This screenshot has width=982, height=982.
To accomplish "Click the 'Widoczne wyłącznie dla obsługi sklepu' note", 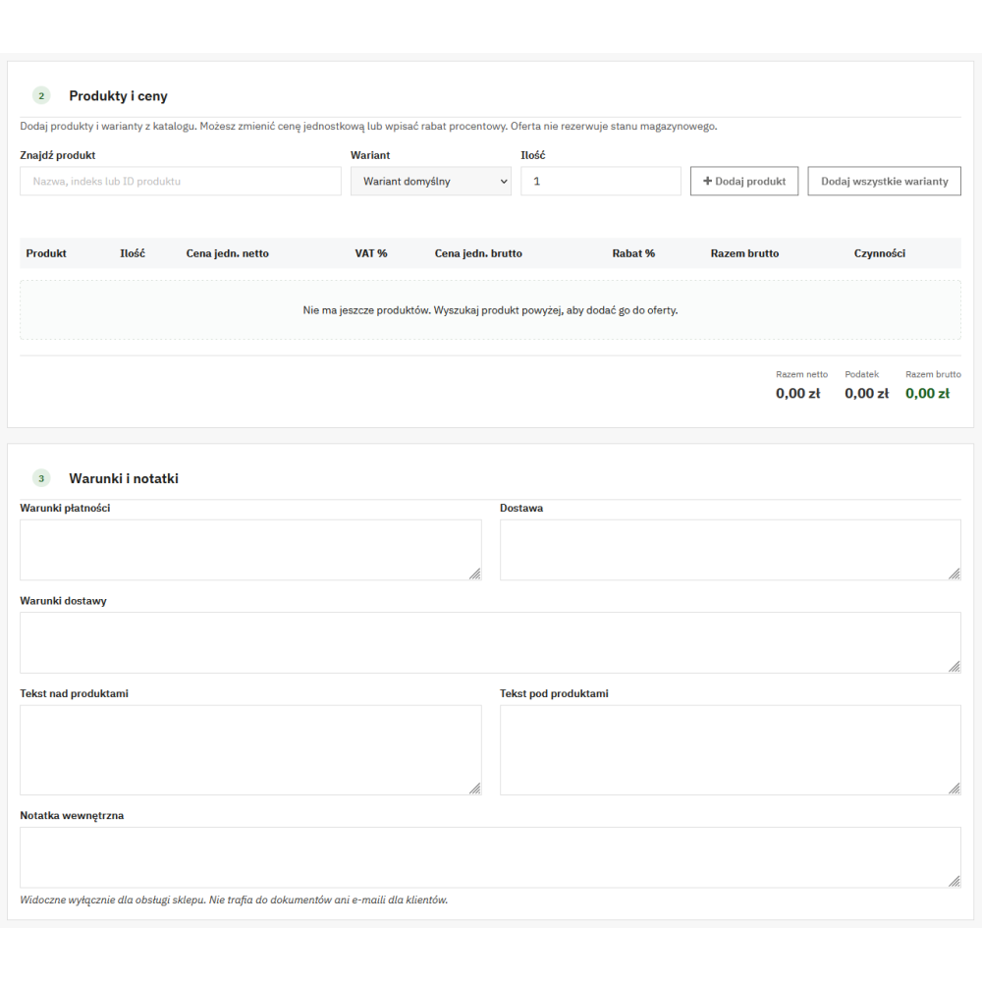I will 234,900.
